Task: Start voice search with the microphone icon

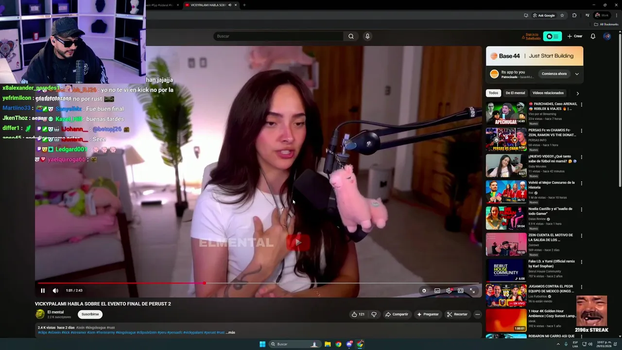Action: [x=367, y=36]
